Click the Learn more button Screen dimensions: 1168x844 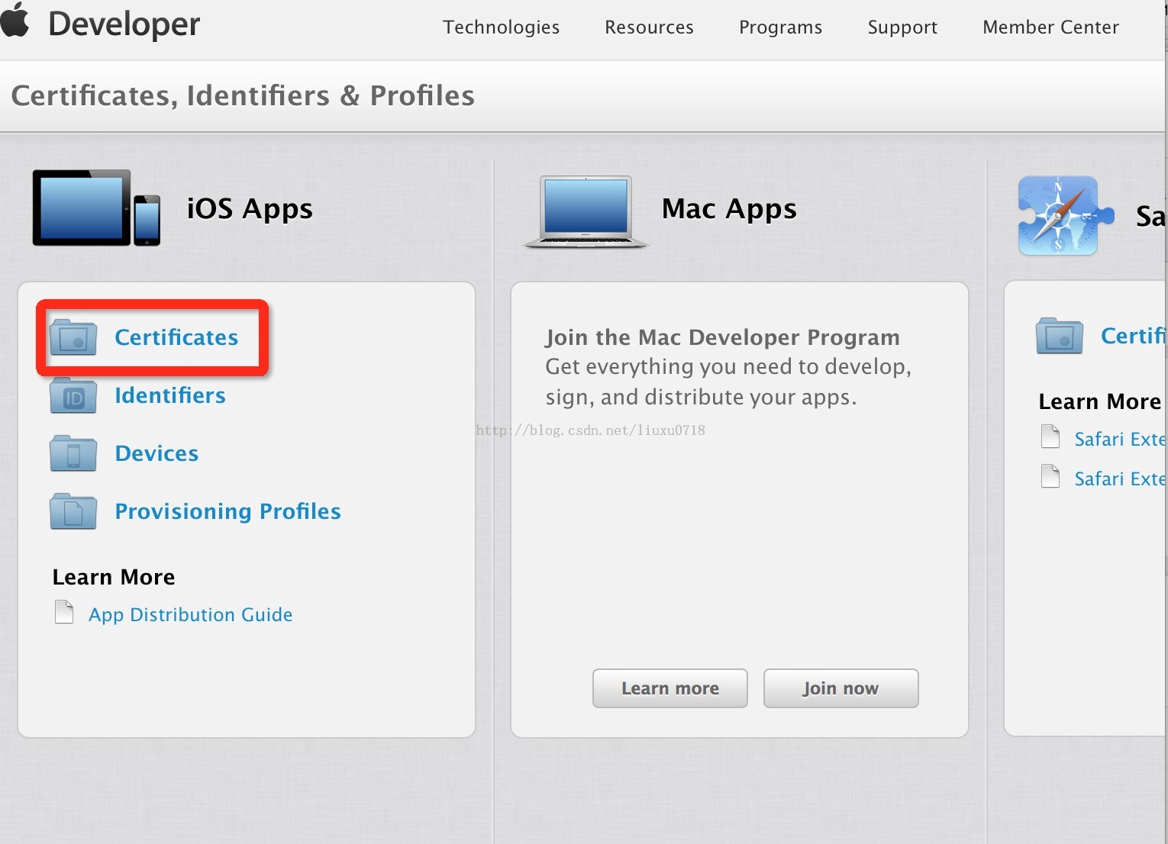coord(670,688)
